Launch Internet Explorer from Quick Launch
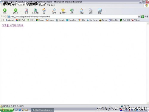The height and width of the screenshot is (112, 149). tap(20, 110)
